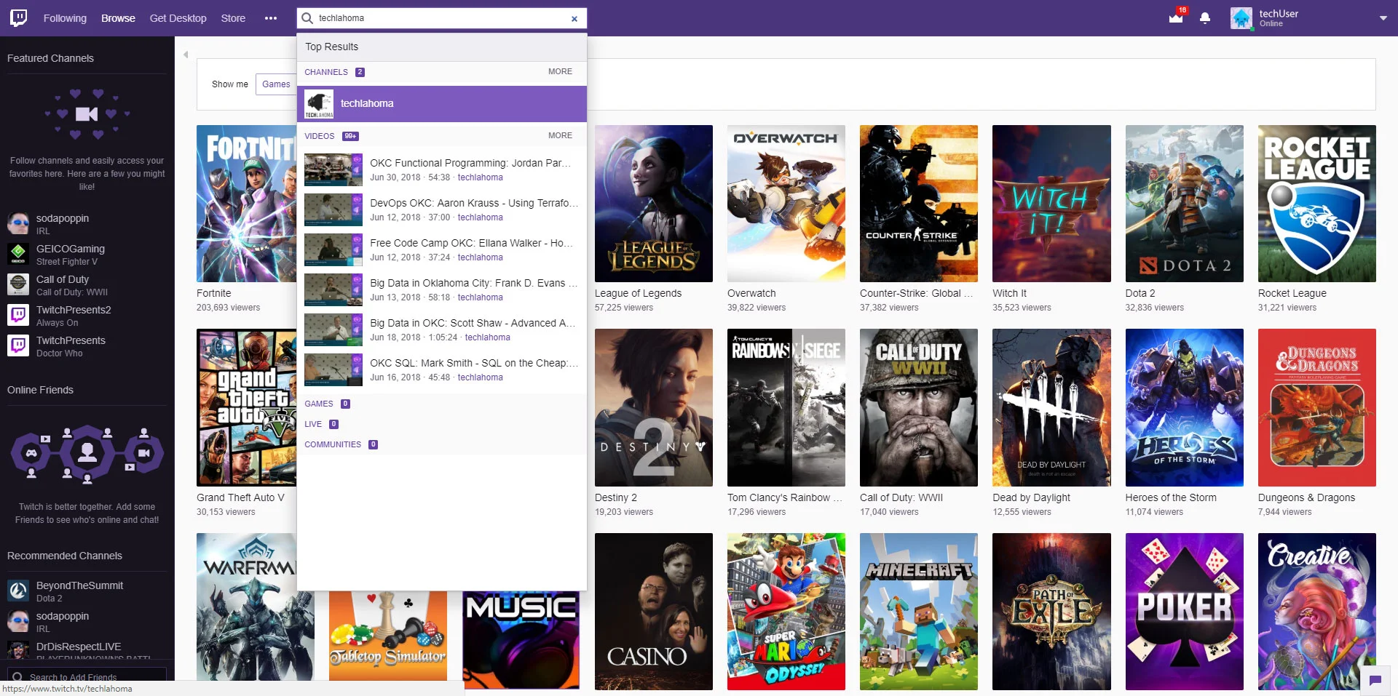Open the Dungeons & Dragons cover
The height and width of the screenshot is (696, 1398).
1317,407
